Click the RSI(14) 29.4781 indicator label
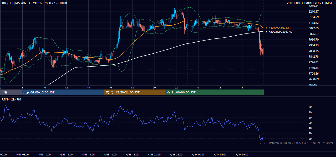The width and height of the screenshot is (336, 157). pos(11,99)
